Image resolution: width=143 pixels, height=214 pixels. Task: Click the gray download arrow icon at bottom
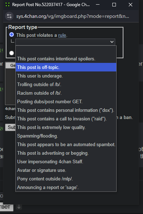coord(19,207)
